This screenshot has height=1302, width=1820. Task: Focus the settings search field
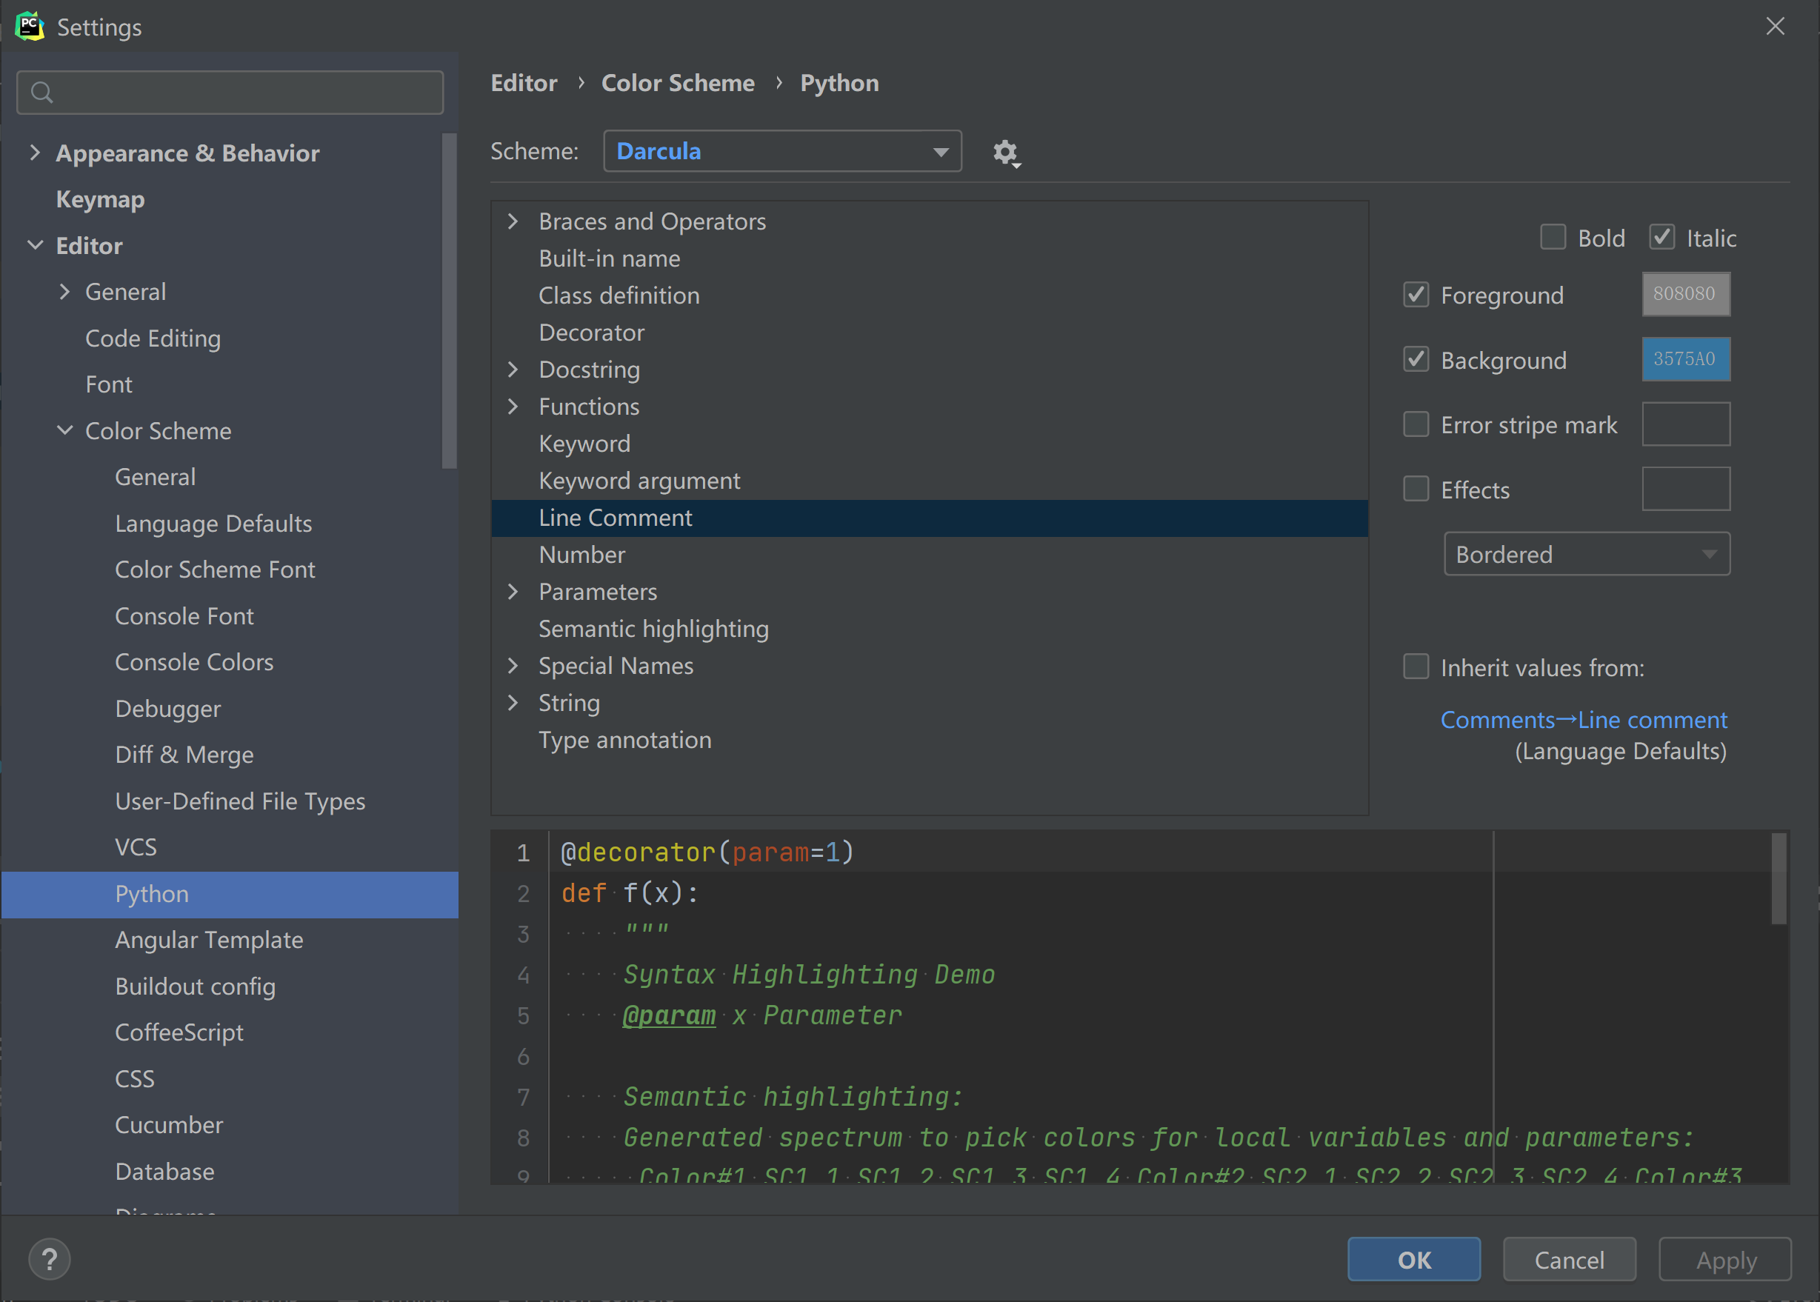pos(230,93)
